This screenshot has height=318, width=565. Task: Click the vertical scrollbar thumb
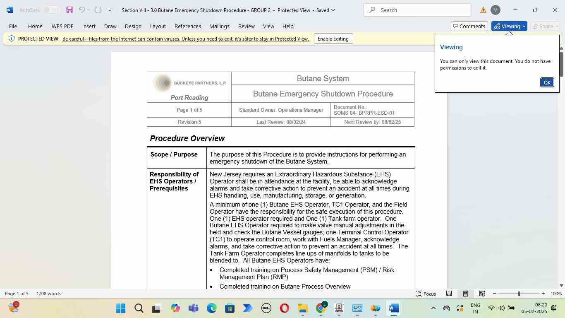point(561,64)
